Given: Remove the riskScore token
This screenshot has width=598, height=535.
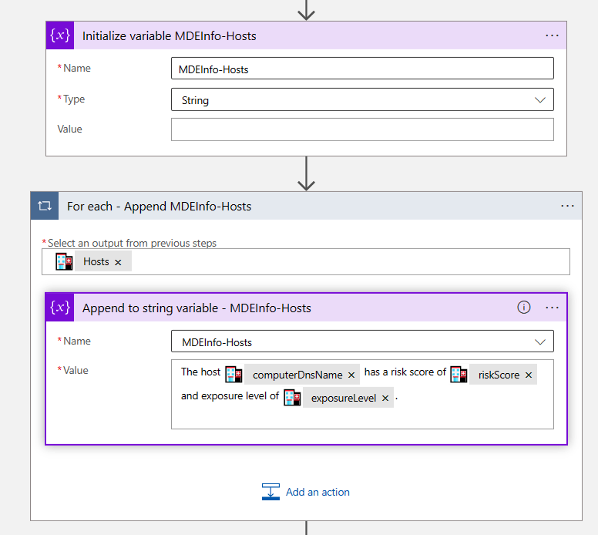Looking at the screenshot, I should tap(529, 375).
